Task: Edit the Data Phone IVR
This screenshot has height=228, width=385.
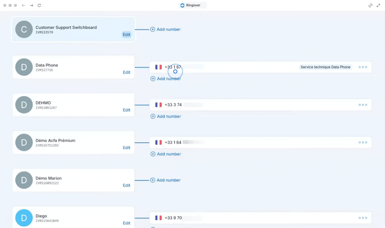Action: [127, 72]
